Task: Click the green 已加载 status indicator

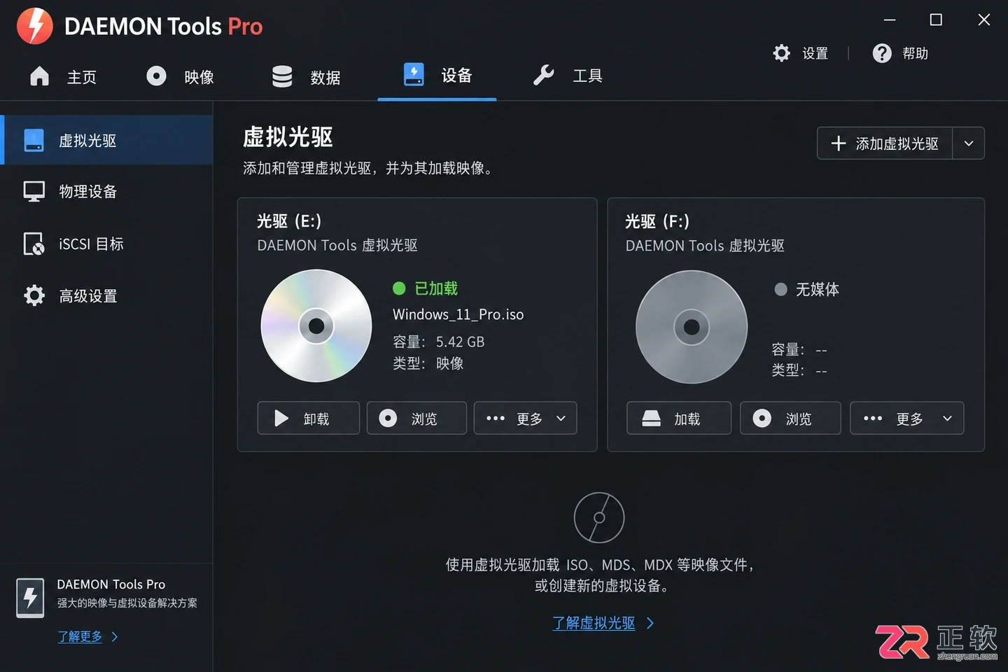Action: click(x=426, y=288)
